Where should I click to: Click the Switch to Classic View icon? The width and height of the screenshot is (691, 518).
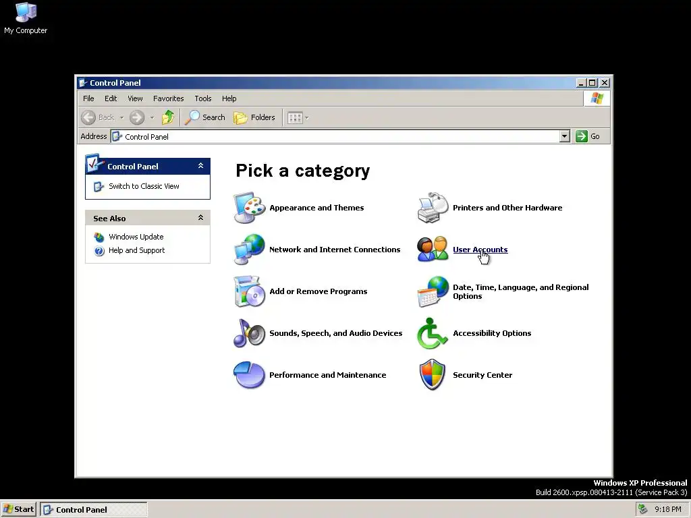click(99, 186)
